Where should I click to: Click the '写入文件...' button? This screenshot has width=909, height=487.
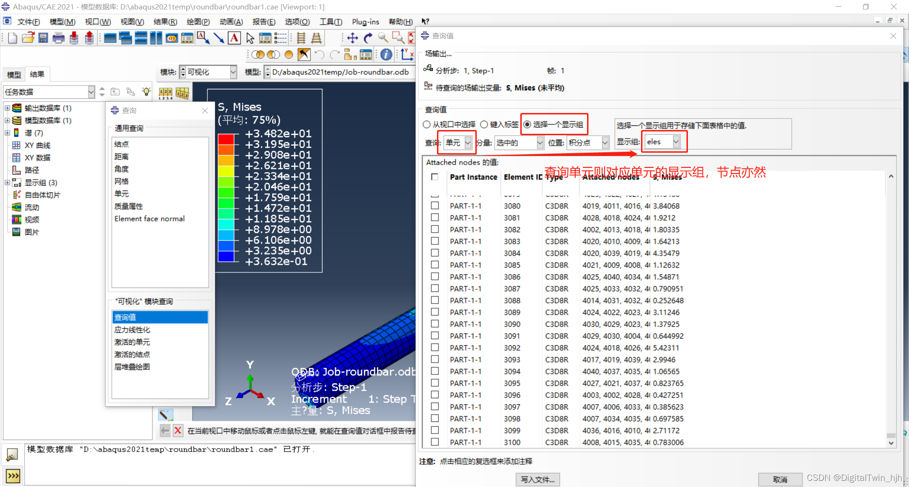tap(538, 479)
